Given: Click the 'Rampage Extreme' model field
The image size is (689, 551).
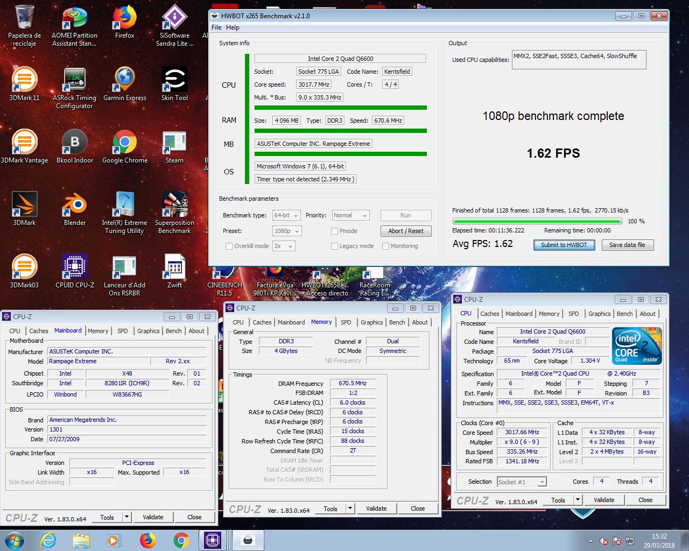Looking at the screenshot, I should point(99,362).
